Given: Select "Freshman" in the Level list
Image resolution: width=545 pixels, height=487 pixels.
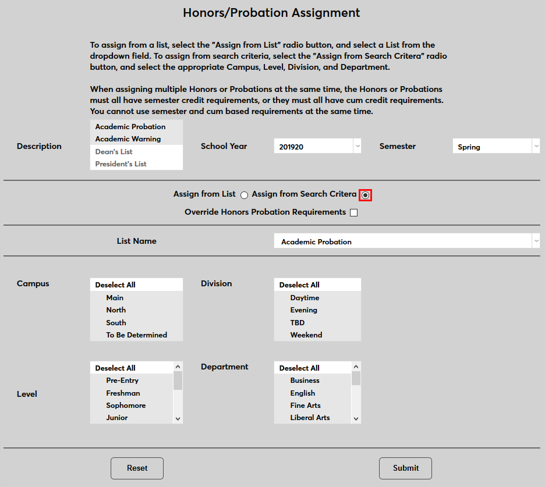Looking at the screenshot, I should pos(123,393).
